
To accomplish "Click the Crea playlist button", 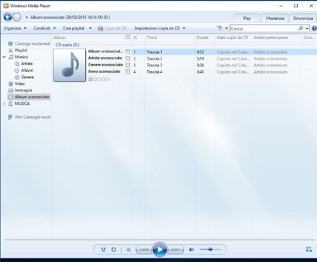I will tap(74, 28).
